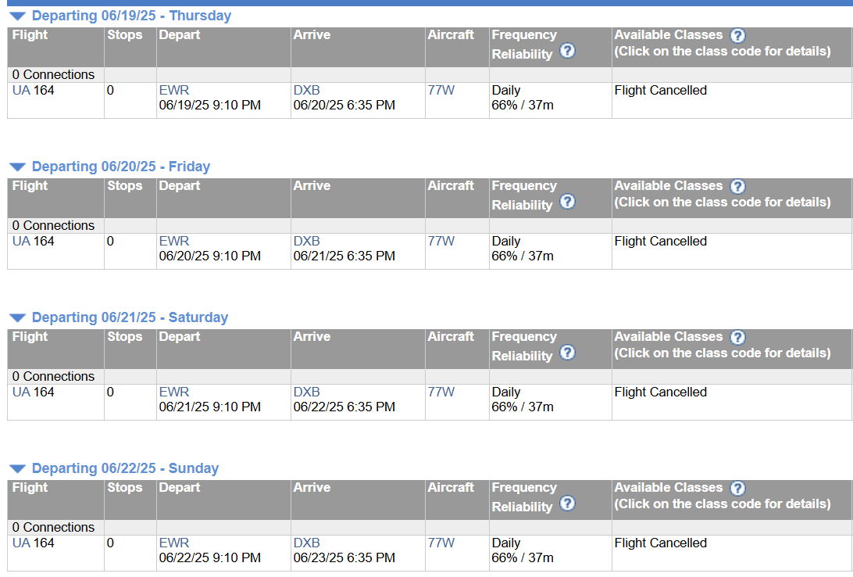The image size is (853, 577).
Task: Collapse the Departing 06/20/25 Friday section
Action: [17, 167]
